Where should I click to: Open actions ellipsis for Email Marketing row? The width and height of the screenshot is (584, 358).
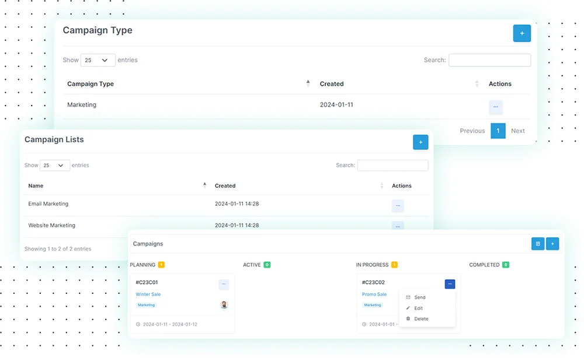click(x=398, y=205)
